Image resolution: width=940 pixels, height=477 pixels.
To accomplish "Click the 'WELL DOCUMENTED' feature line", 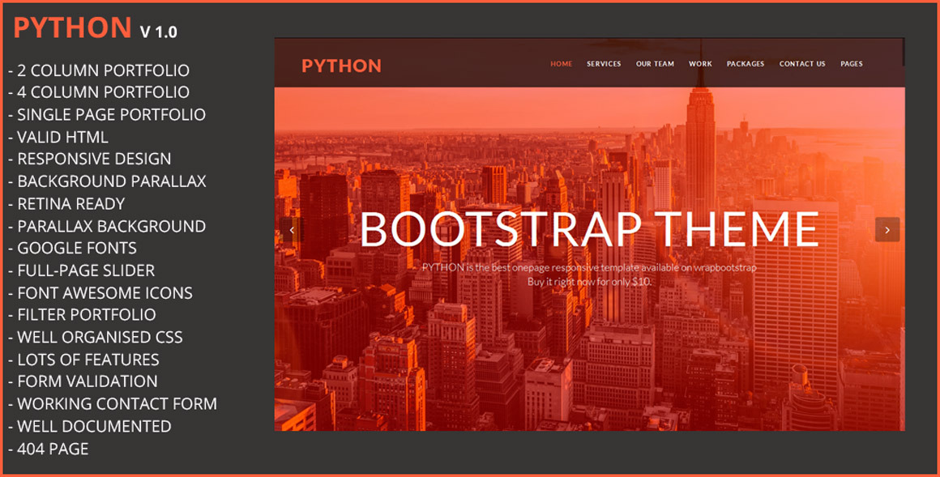I will (90, 426).
